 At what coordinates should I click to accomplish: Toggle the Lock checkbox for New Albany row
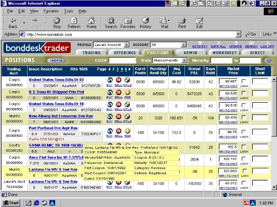[244, 117]
